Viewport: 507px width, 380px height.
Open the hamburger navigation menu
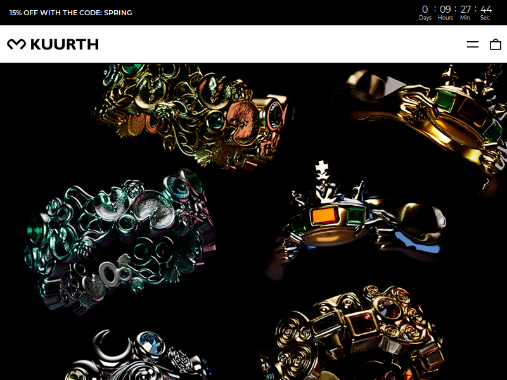click(472, 44)
